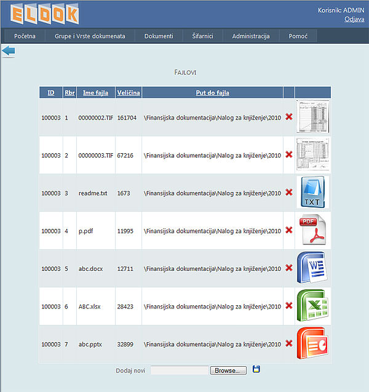Image resolution: width=369 pixels, height=392 pixels.
Task: Click the Odjava logout link
Action: pos(354,19)
